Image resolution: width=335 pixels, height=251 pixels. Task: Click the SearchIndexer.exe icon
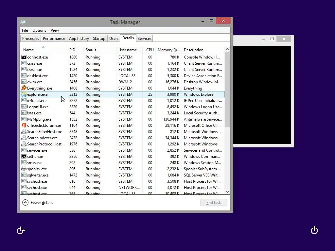24,138
